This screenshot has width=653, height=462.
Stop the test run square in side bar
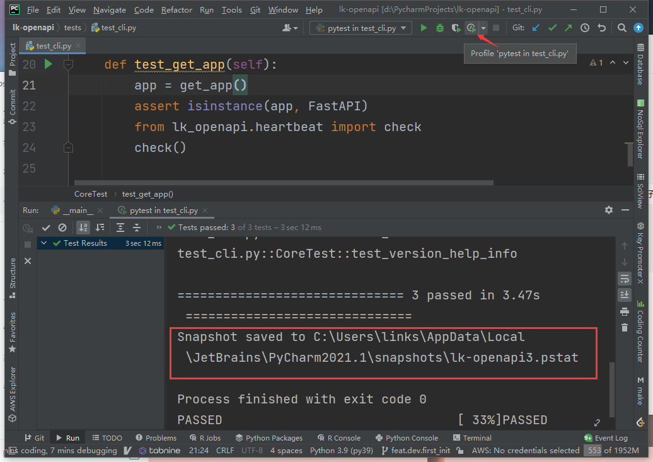[28, 245]
